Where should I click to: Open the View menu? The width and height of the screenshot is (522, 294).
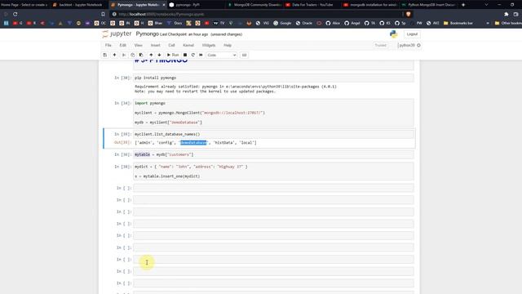pyautogui.click(x=138, y=46)
